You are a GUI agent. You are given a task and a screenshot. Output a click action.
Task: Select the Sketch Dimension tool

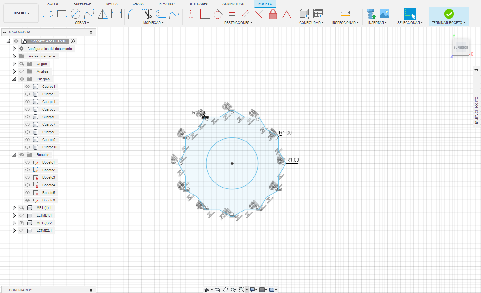tap(116, 14)
